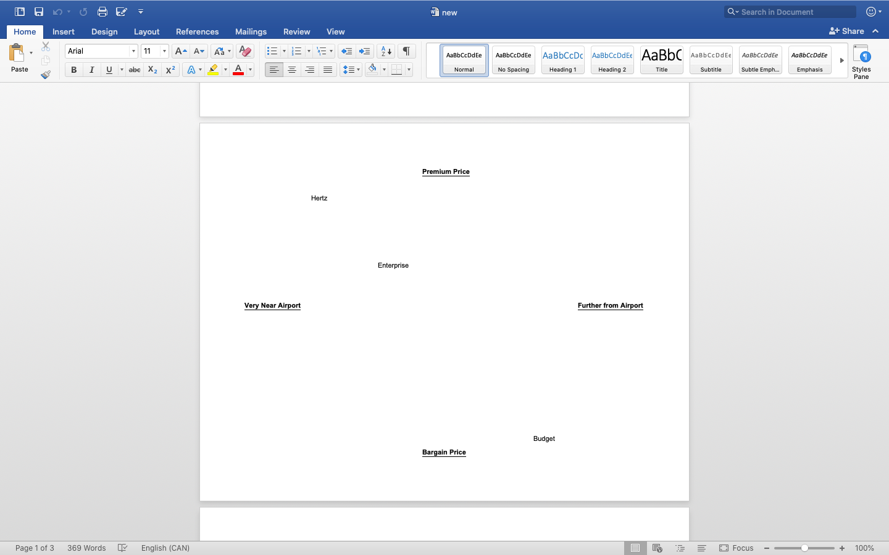
Task: Apply the borders grid icon
Action: pyautogui.click(x=397, y=70)
